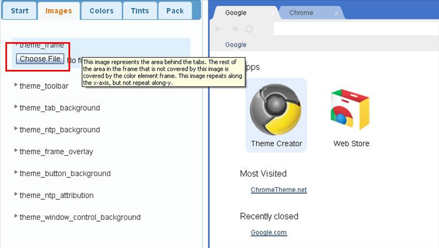Screen dimensions: 439x248
Task: Click the forward arrow in the preview toolbar
Action: [x=235, y=29]
